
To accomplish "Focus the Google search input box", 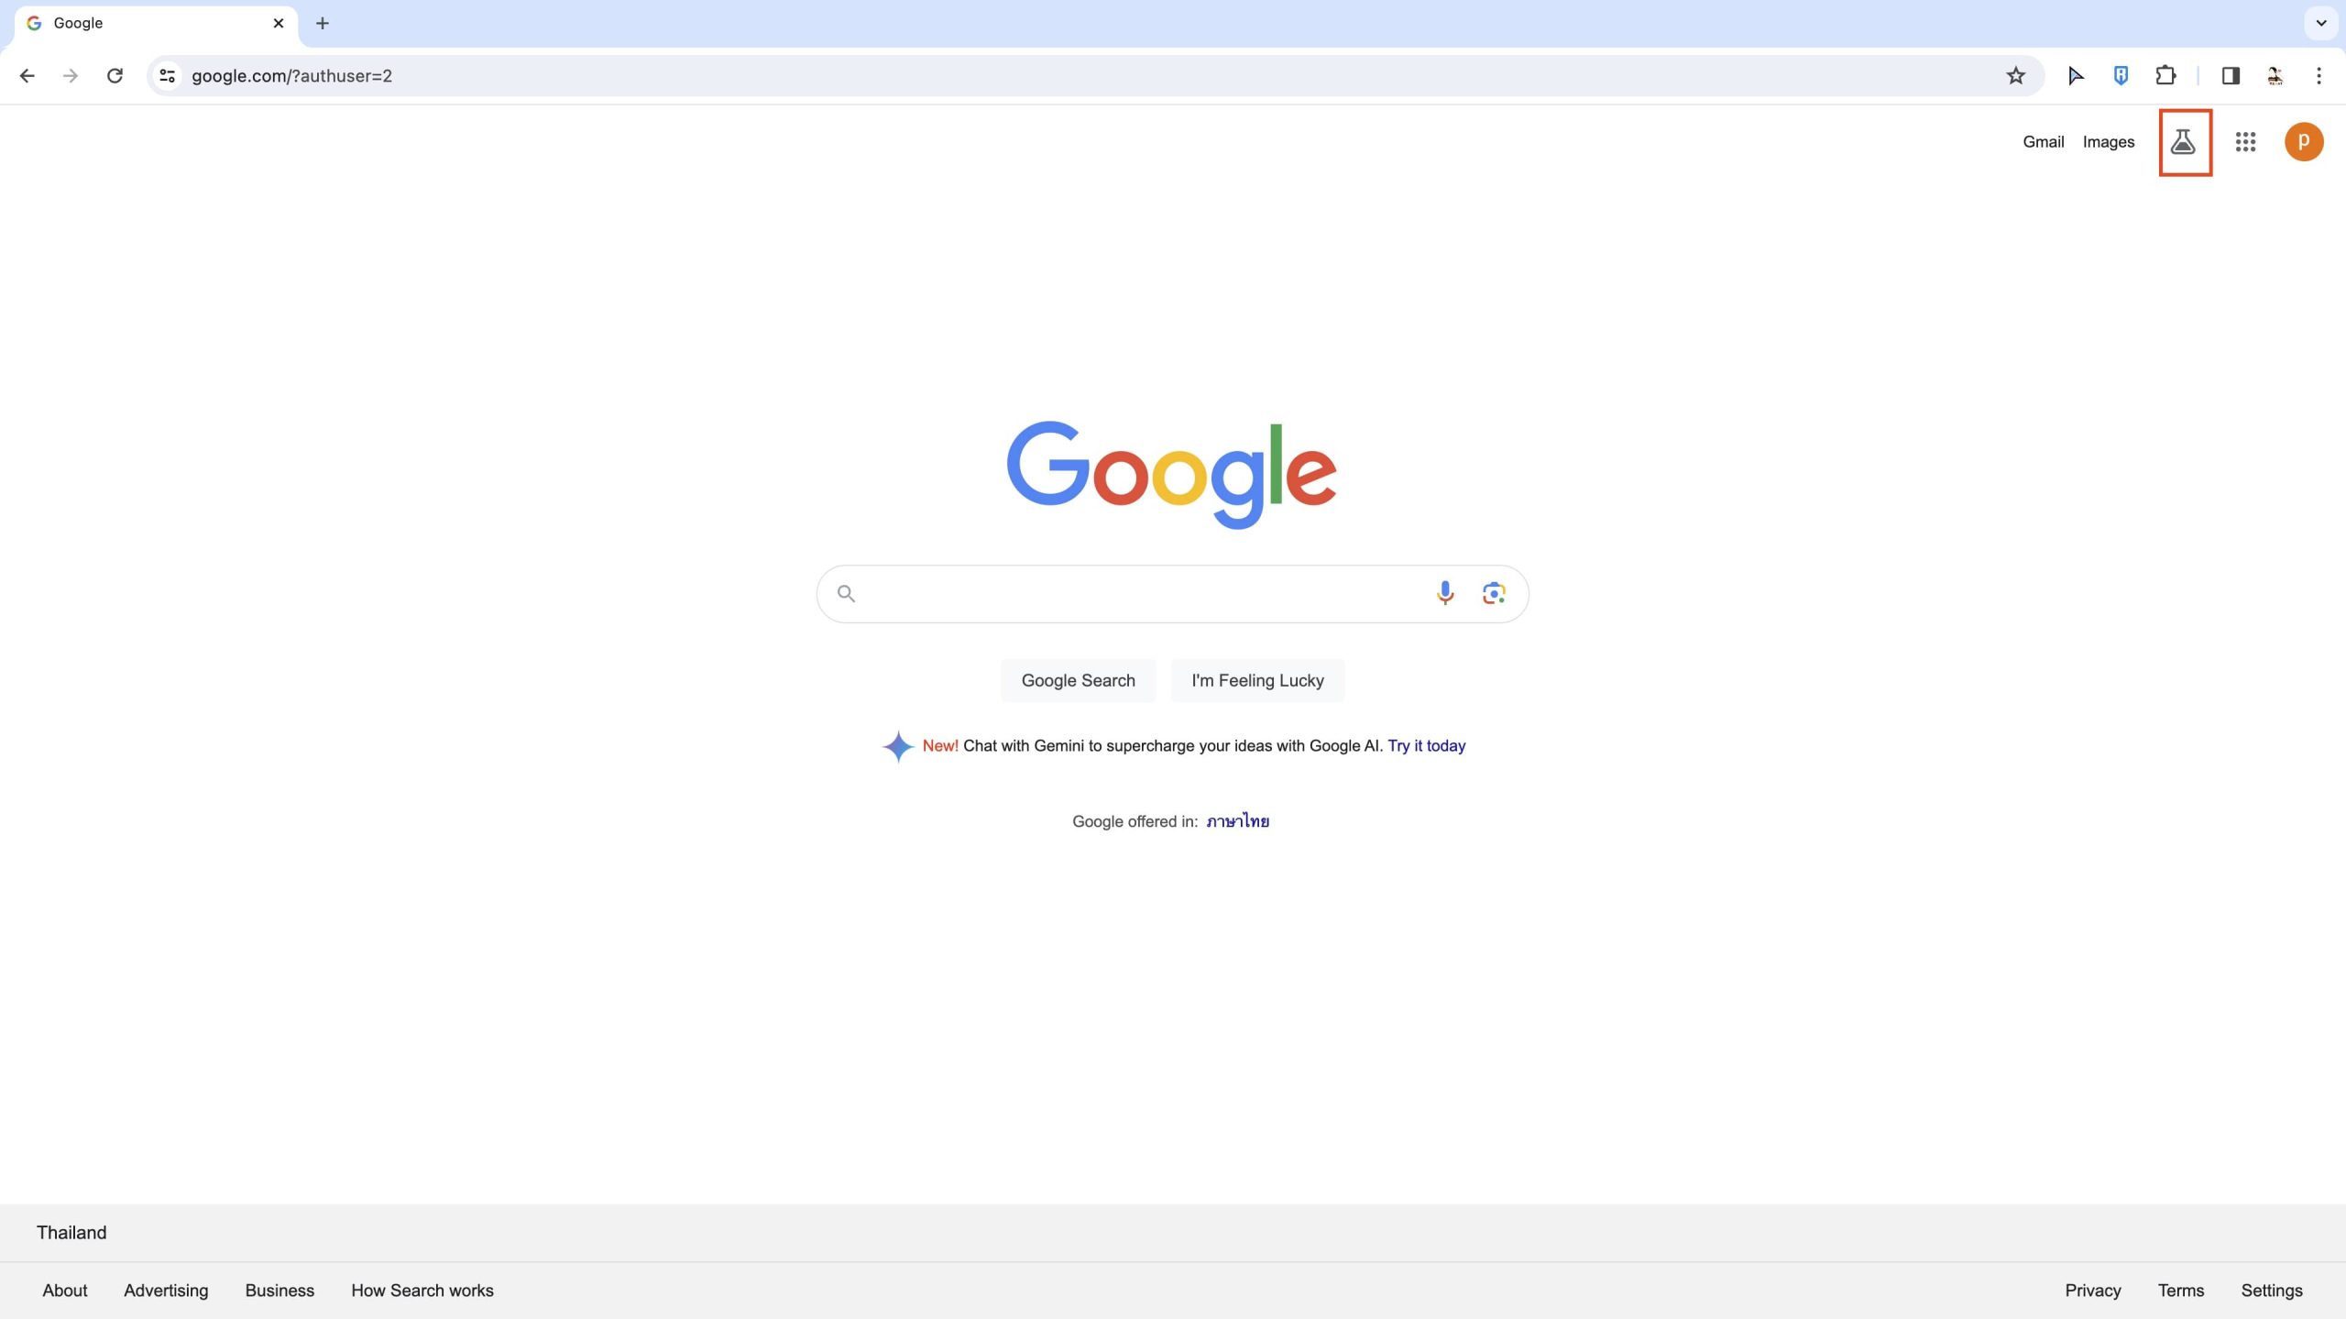I will point(1136,594).
